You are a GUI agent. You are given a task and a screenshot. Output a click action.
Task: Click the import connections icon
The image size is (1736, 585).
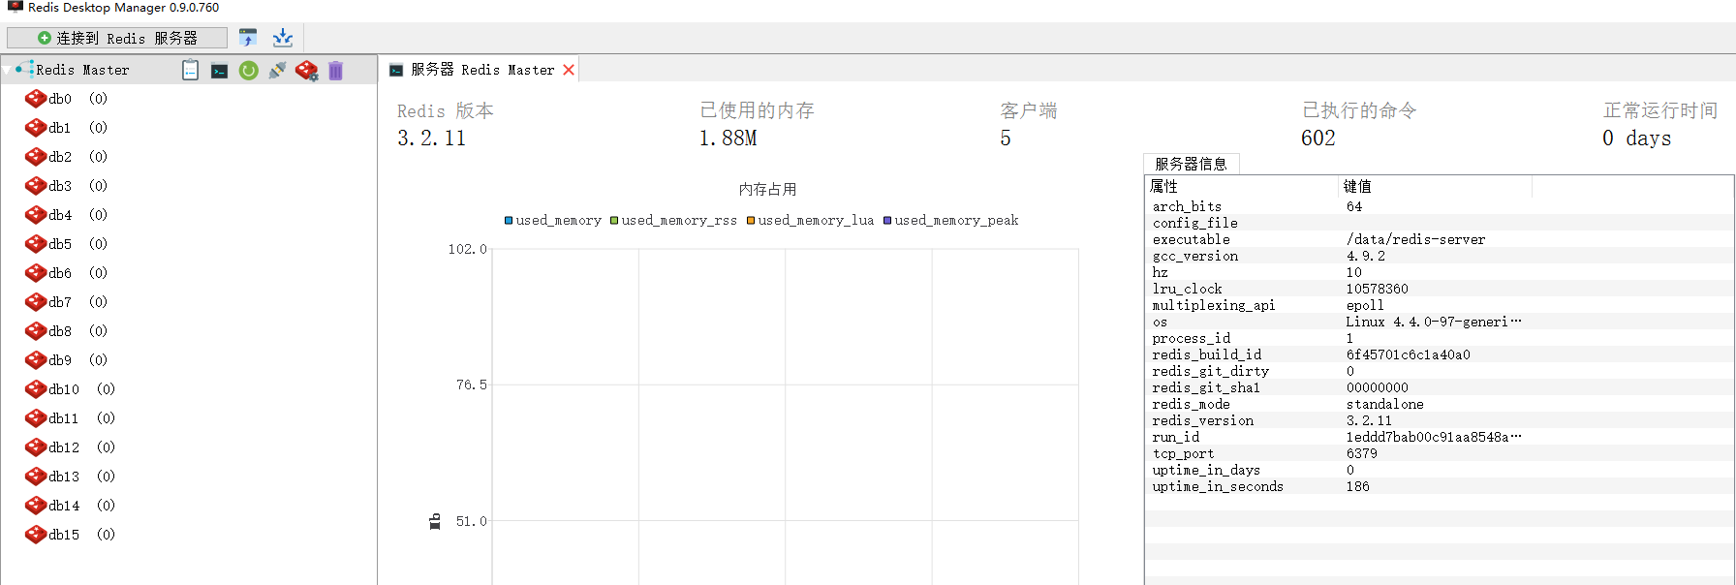(x=248, y=38)
